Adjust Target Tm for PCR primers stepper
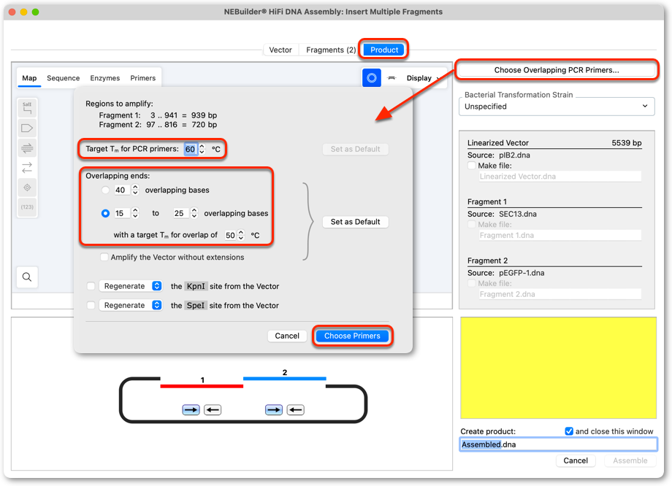 point(202,149)
